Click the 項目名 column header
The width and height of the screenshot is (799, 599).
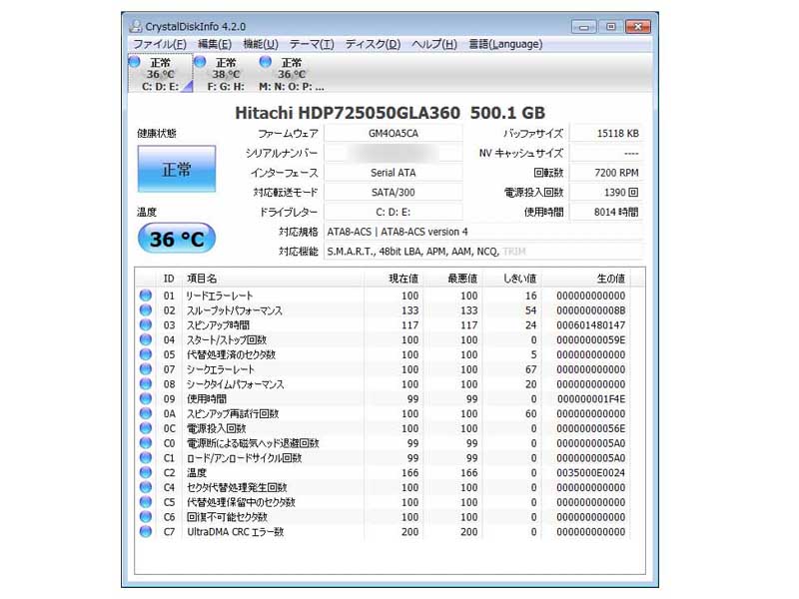point(202,279)
